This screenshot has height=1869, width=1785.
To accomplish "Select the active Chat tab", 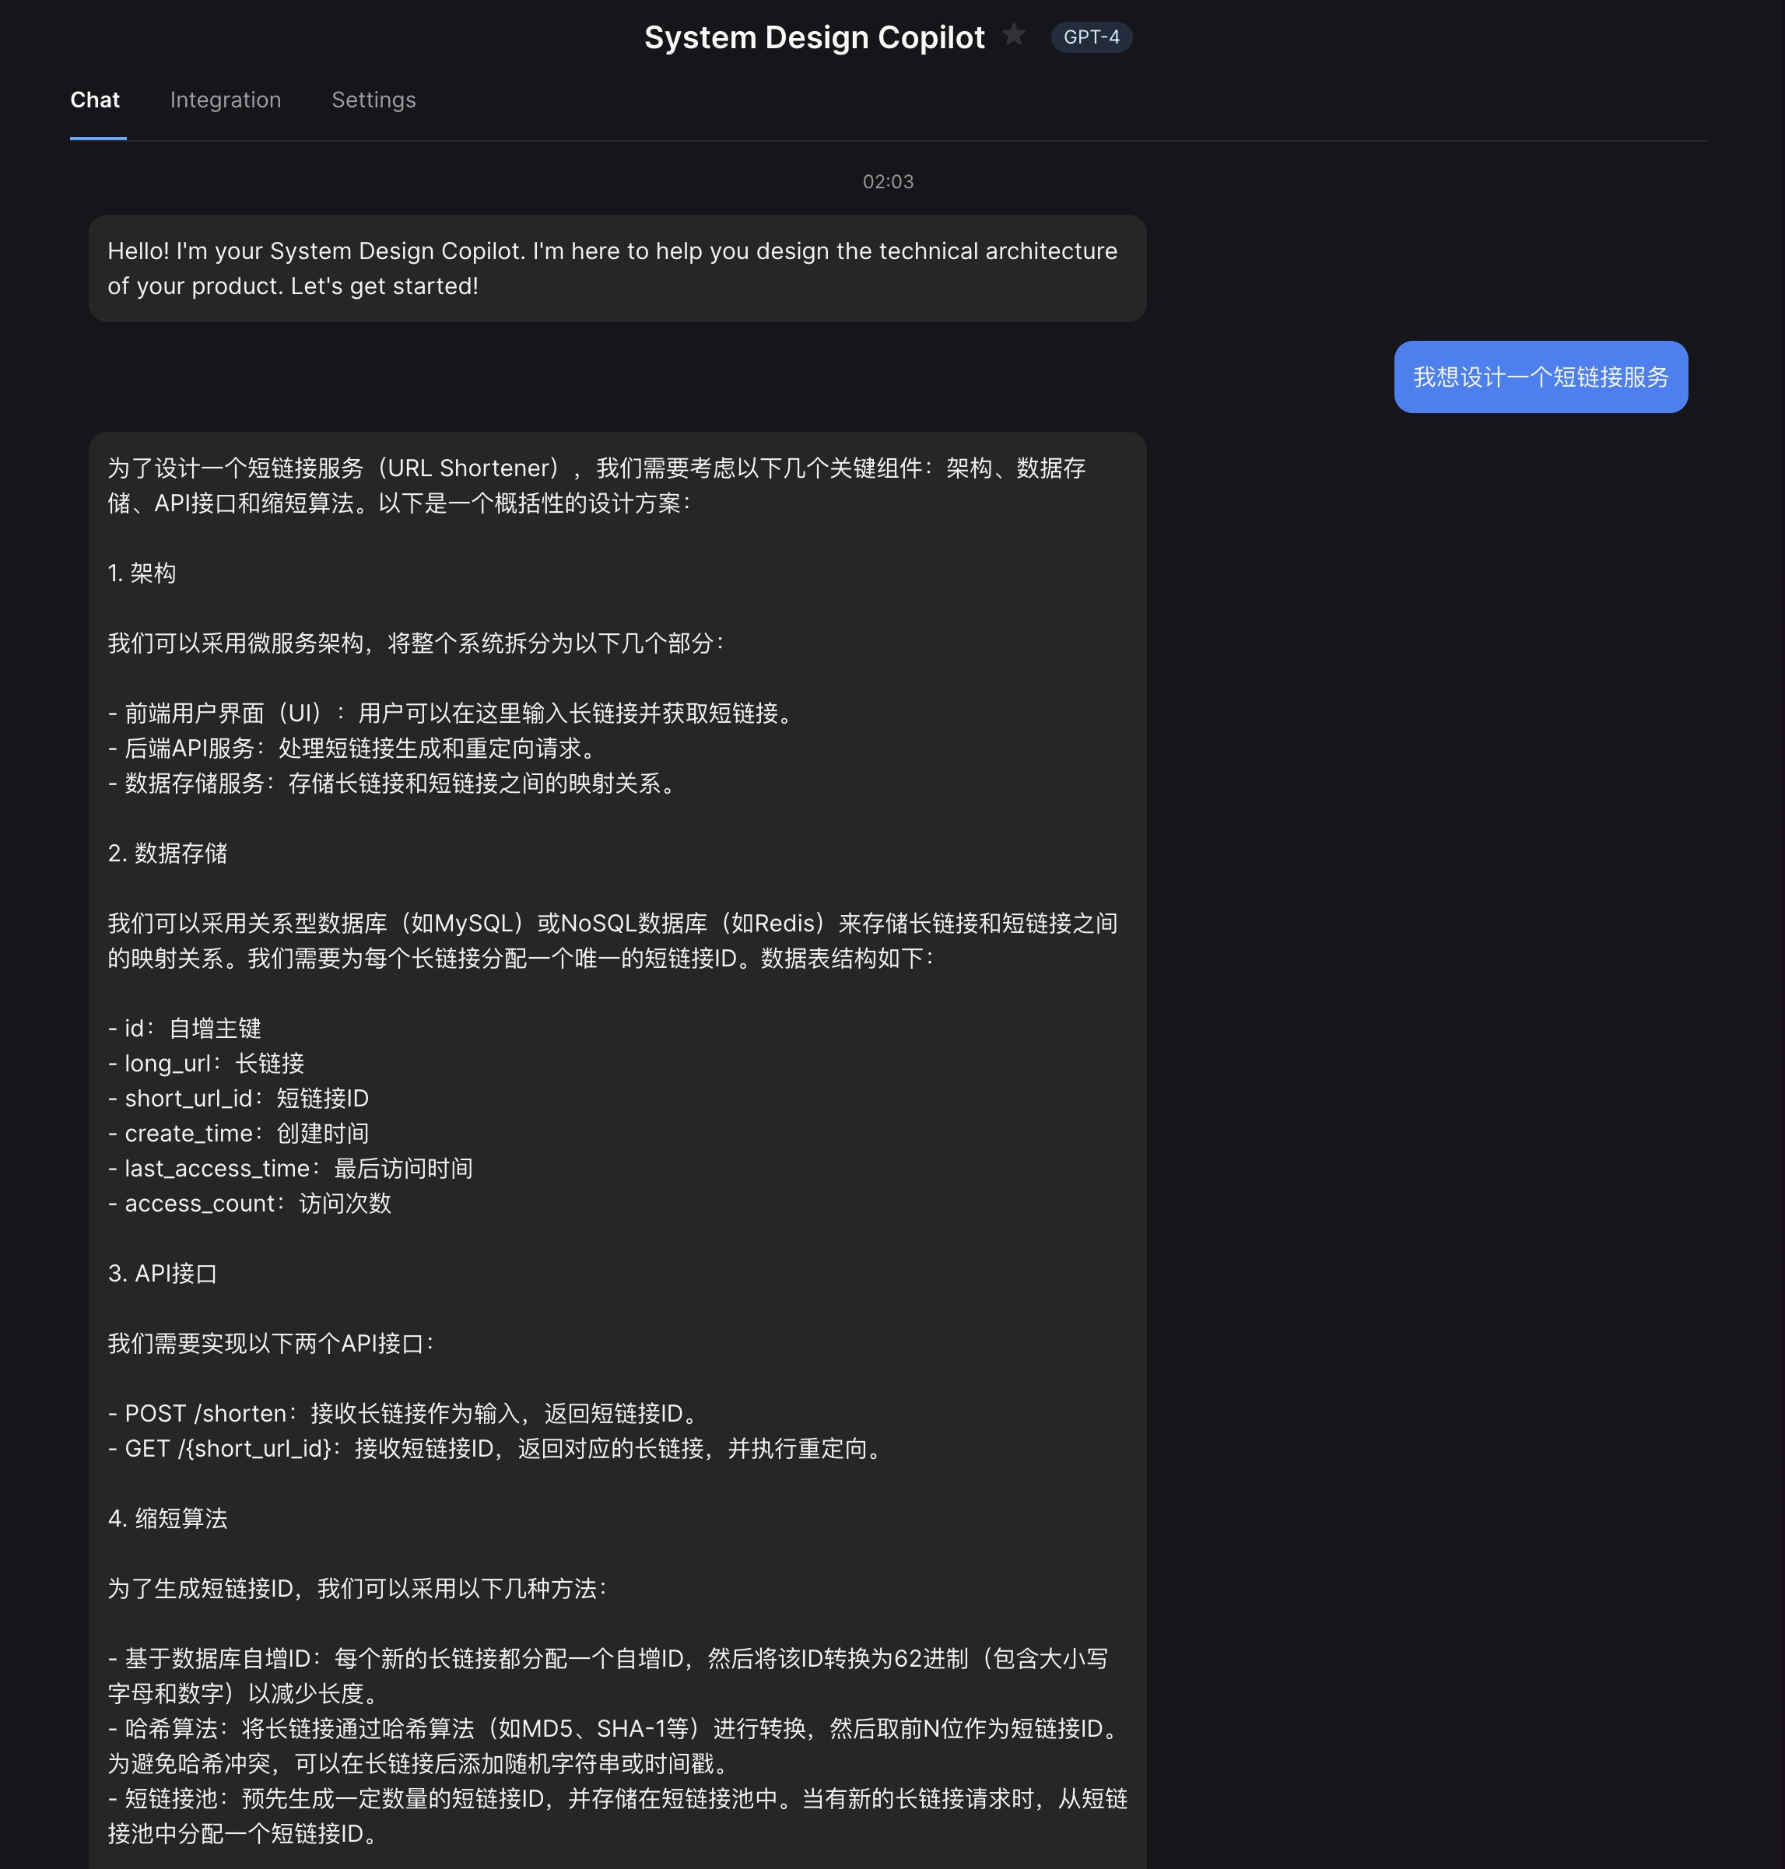I will [95, 100].
